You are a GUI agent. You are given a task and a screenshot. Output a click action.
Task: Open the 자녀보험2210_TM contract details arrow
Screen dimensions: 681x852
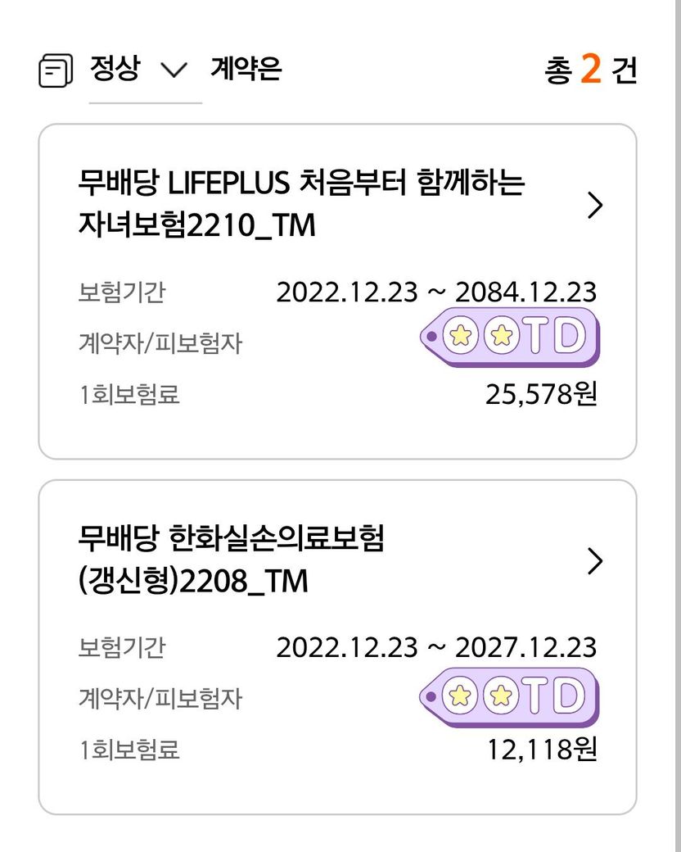[x=595, y=206]
